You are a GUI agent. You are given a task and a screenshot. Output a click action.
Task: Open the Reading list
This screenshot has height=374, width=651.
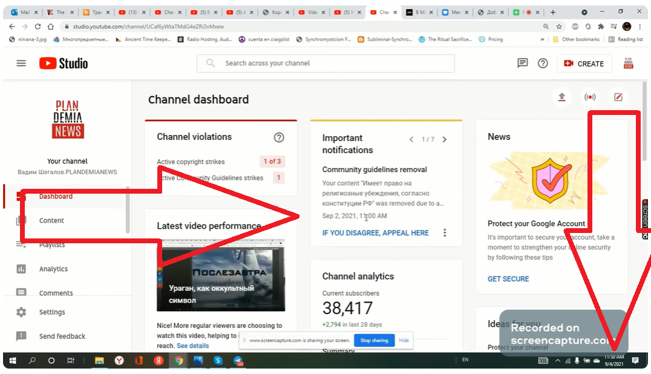coord(625,39)
